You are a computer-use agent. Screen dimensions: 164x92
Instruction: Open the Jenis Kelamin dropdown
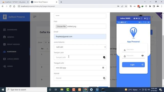(x=80, y=47)
